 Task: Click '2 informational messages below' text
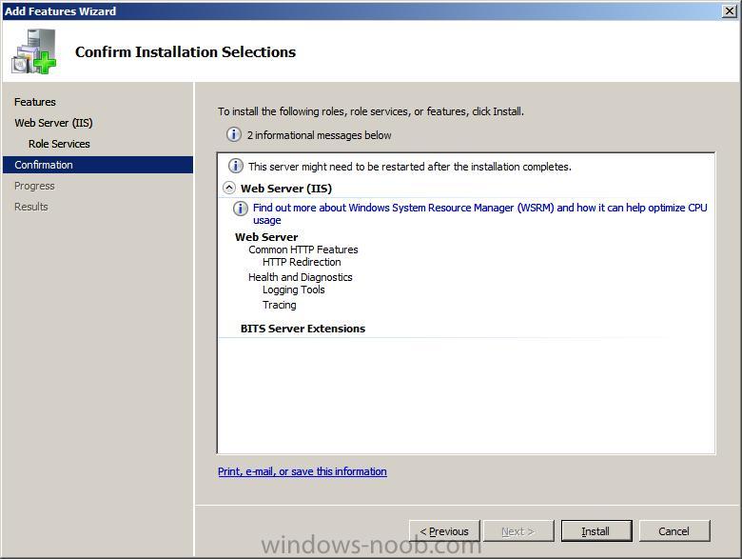tap(320, 135)
